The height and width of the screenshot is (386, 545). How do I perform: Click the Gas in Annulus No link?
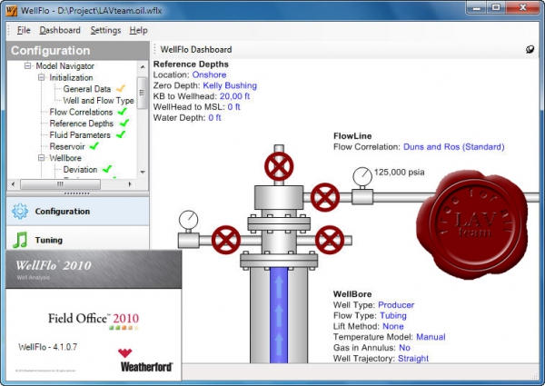(404, 348)
